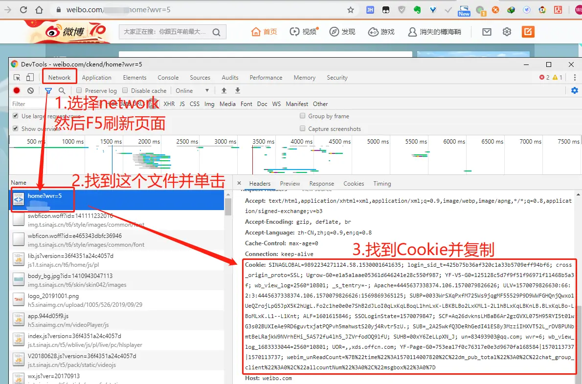Select the inspect element picker icon
Image resolution: width=582 pixels, height=384 pixels.
click(17, 78)
